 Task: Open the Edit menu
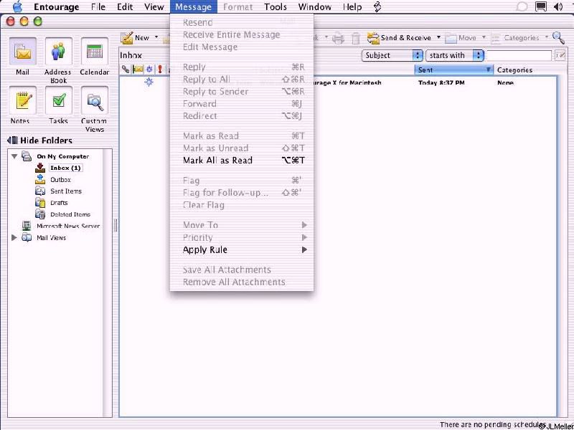click(125, 6)
